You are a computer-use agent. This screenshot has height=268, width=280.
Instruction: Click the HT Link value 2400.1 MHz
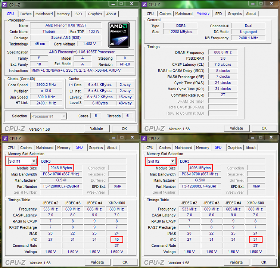click(46, 103)
